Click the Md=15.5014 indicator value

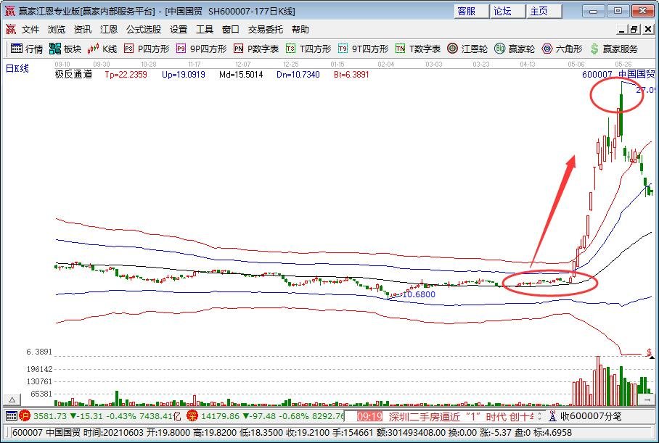click(x=241, y=75)
